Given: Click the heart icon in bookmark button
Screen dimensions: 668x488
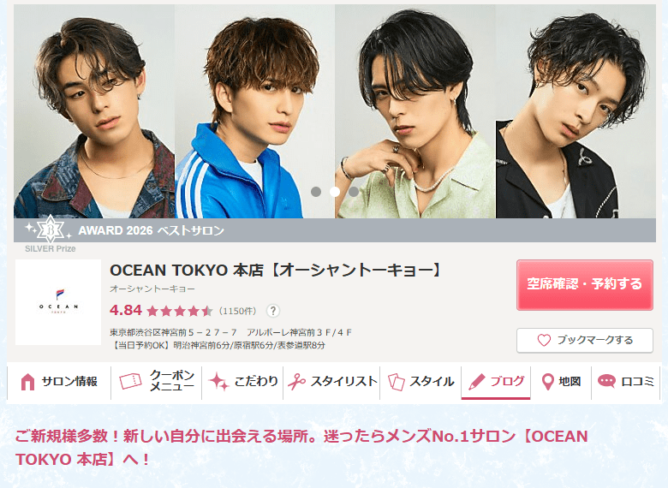Looking at the screenshot, I should (x=544, y=340).
